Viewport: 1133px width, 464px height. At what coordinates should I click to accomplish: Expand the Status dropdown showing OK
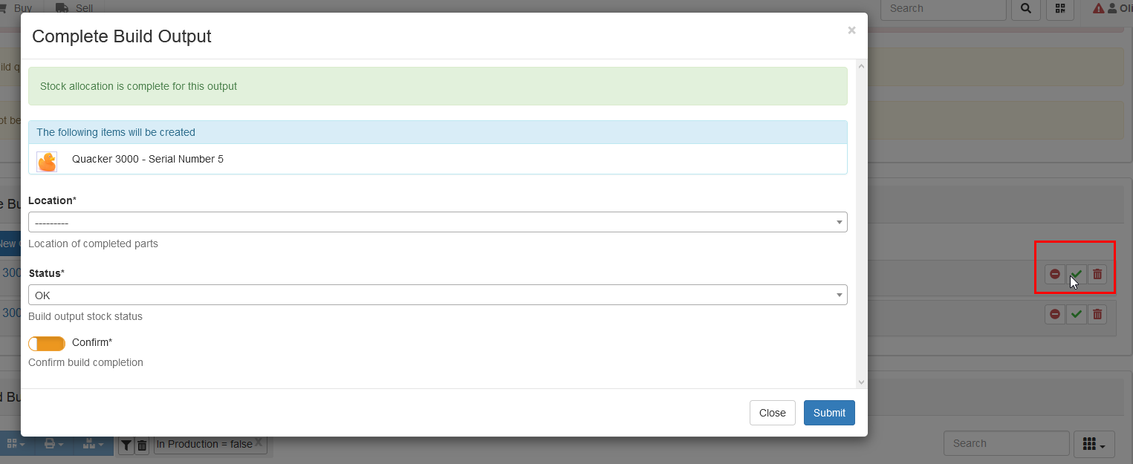pyautogui.click(x=438, y=295)
